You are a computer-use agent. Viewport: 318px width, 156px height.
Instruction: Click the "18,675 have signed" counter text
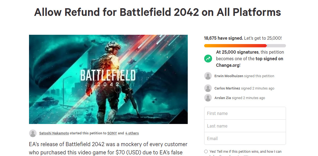click(223, 38)
